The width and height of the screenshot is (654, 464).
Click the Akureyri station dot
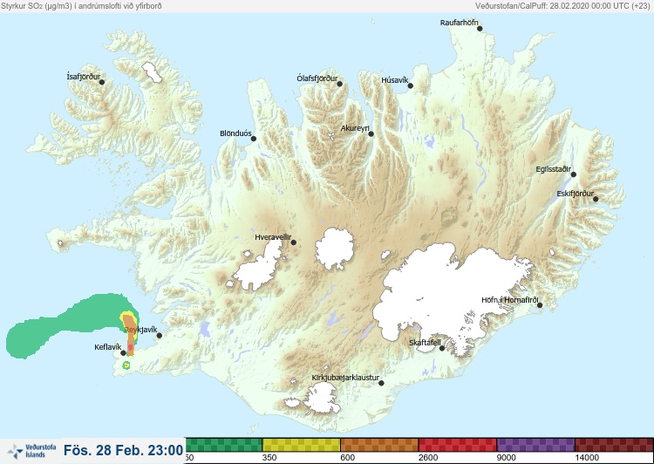pos(371,134)
